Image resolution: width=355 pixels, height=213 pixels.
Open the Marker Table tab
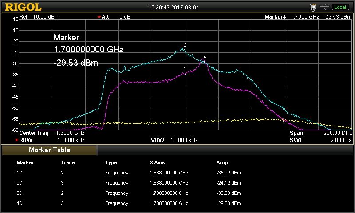point(49,150)
